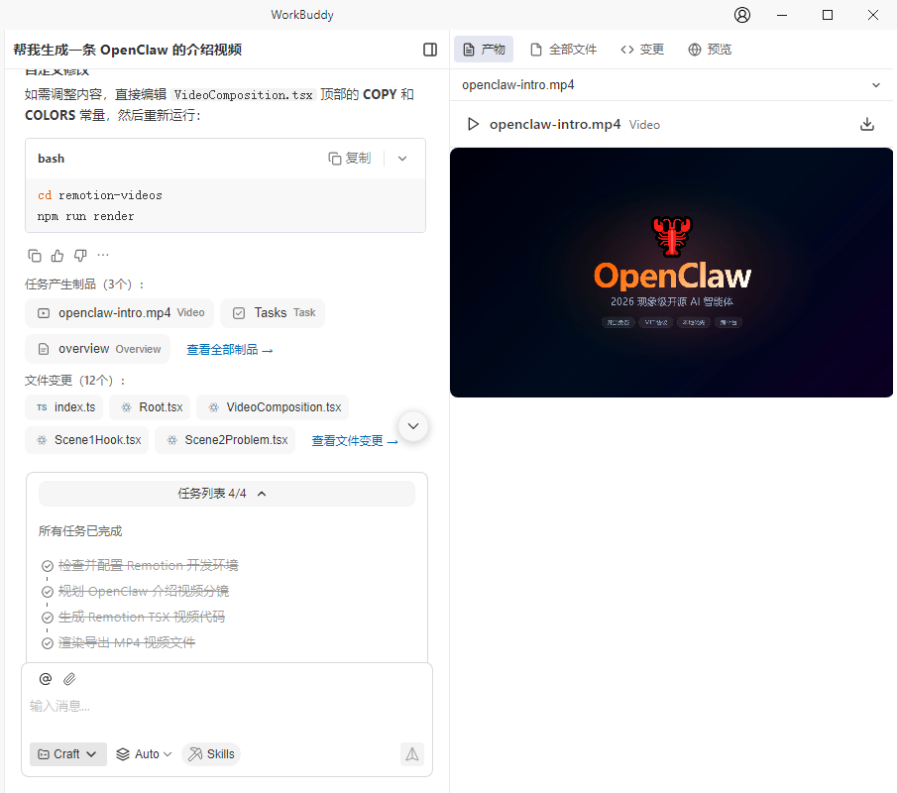Select the 所有任务已完成 status text
The height and width of the screenshot is (793, 897).
click(80, 531)
